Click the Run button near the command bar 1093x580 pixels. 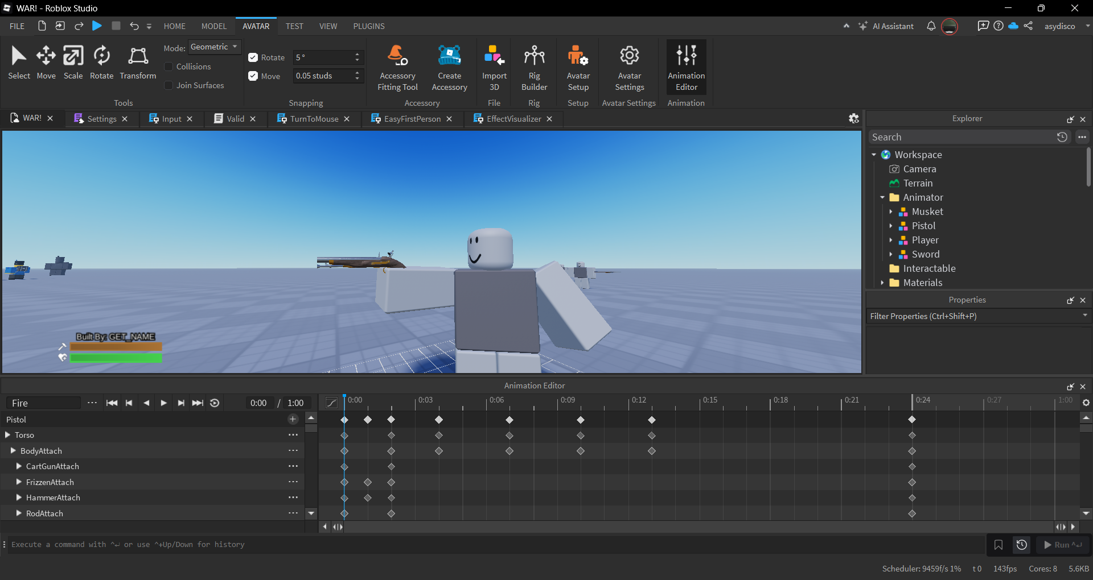coord(1061,545)
